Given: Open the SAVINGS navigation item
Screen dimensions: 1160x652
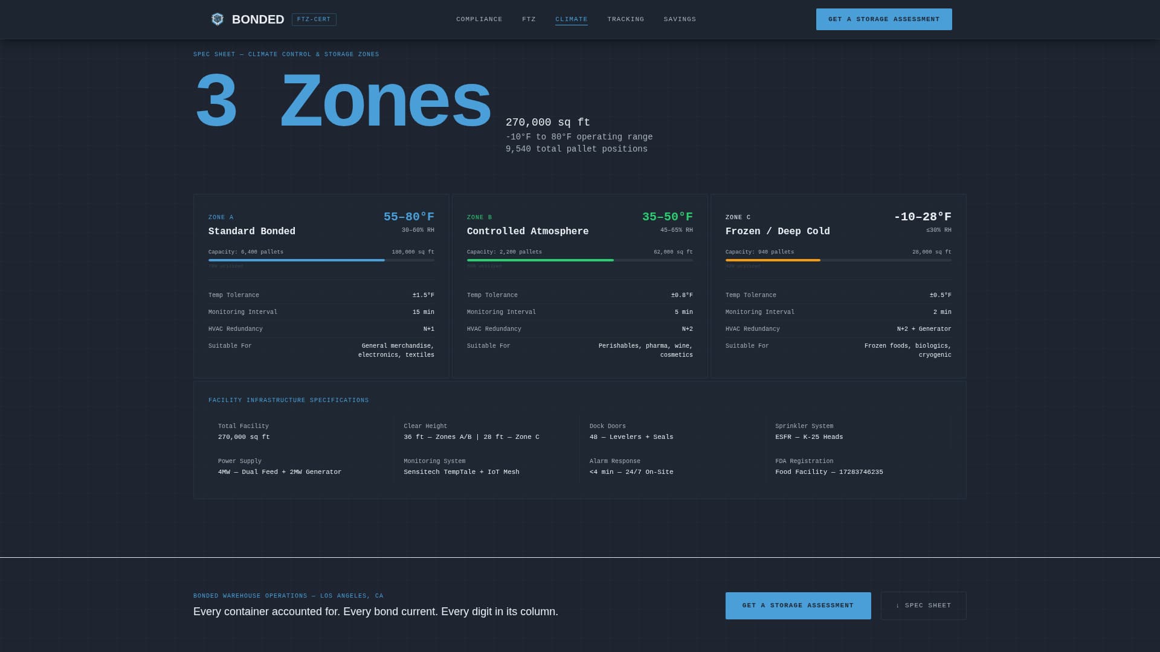Looking at the screenshot, I should click(x=680, y=19).
